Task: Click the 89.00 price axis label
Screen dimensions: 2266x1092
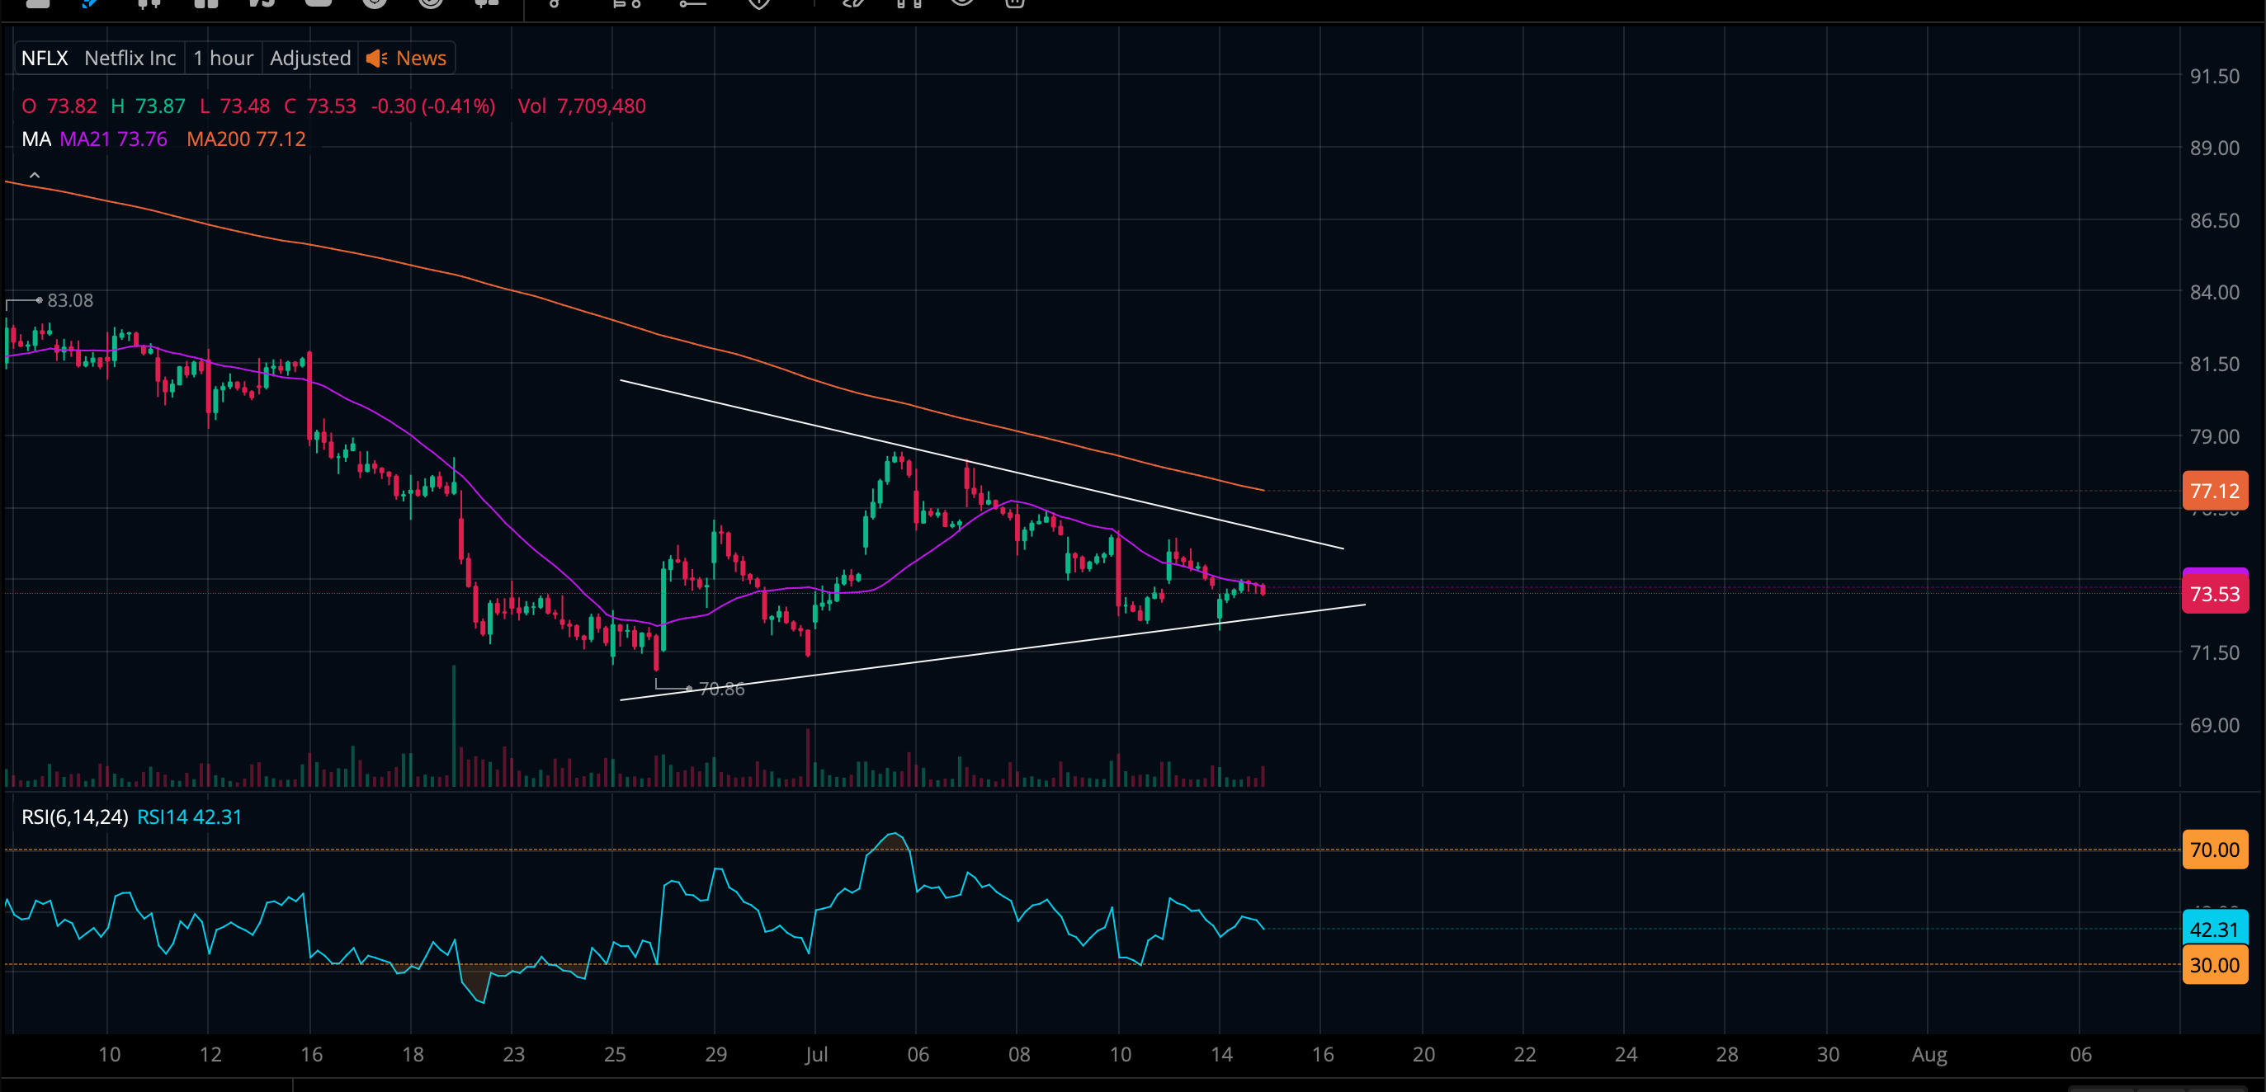Action: coord(2214,148)
